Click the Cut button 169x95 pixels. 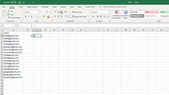point(10,11)
